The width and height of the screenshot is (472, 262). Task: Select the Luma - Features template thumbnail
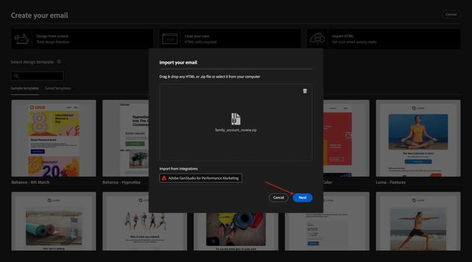(418, 138)
